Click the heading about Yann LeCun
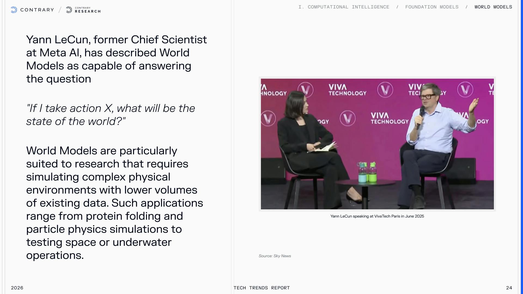Screen dimensions: 523x294 116,59
